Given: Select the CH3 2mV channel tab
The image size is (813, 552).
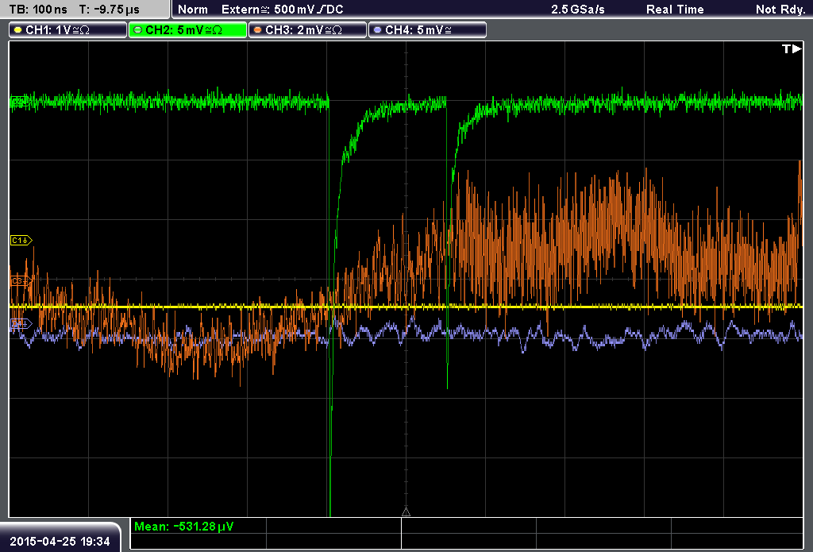Looking at the screenshot, I should 307,30.
